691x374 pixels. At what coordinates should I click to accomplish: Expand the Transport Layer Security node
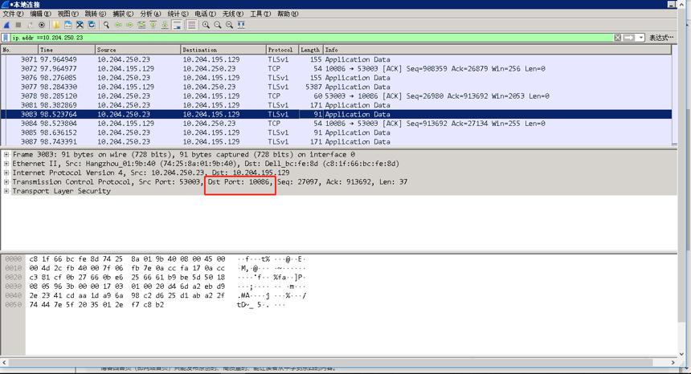coord(6,191)
